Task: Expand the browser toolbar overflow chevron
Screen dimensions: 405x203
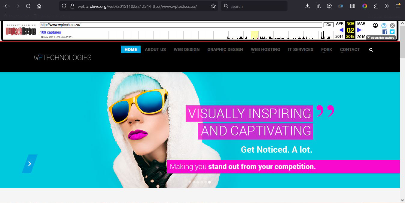Action: coord(387,6)
